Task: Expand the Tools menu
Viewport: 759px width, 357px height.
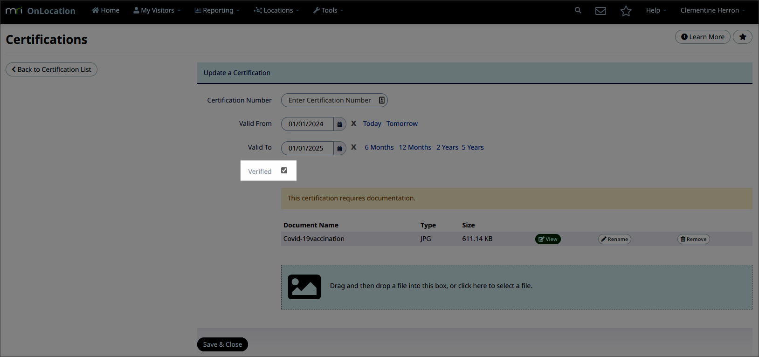Action: pyautogui.click(x=328, y=10)
